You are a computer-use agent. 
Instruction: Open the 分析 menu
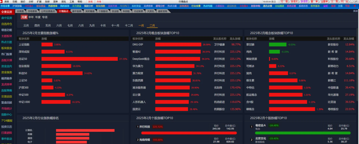coord(31,2)
